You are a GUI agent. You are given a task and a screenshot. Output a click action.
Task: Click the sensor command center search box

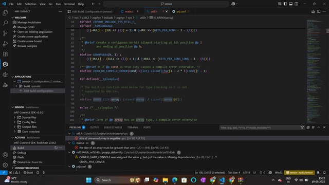[166, 4]
